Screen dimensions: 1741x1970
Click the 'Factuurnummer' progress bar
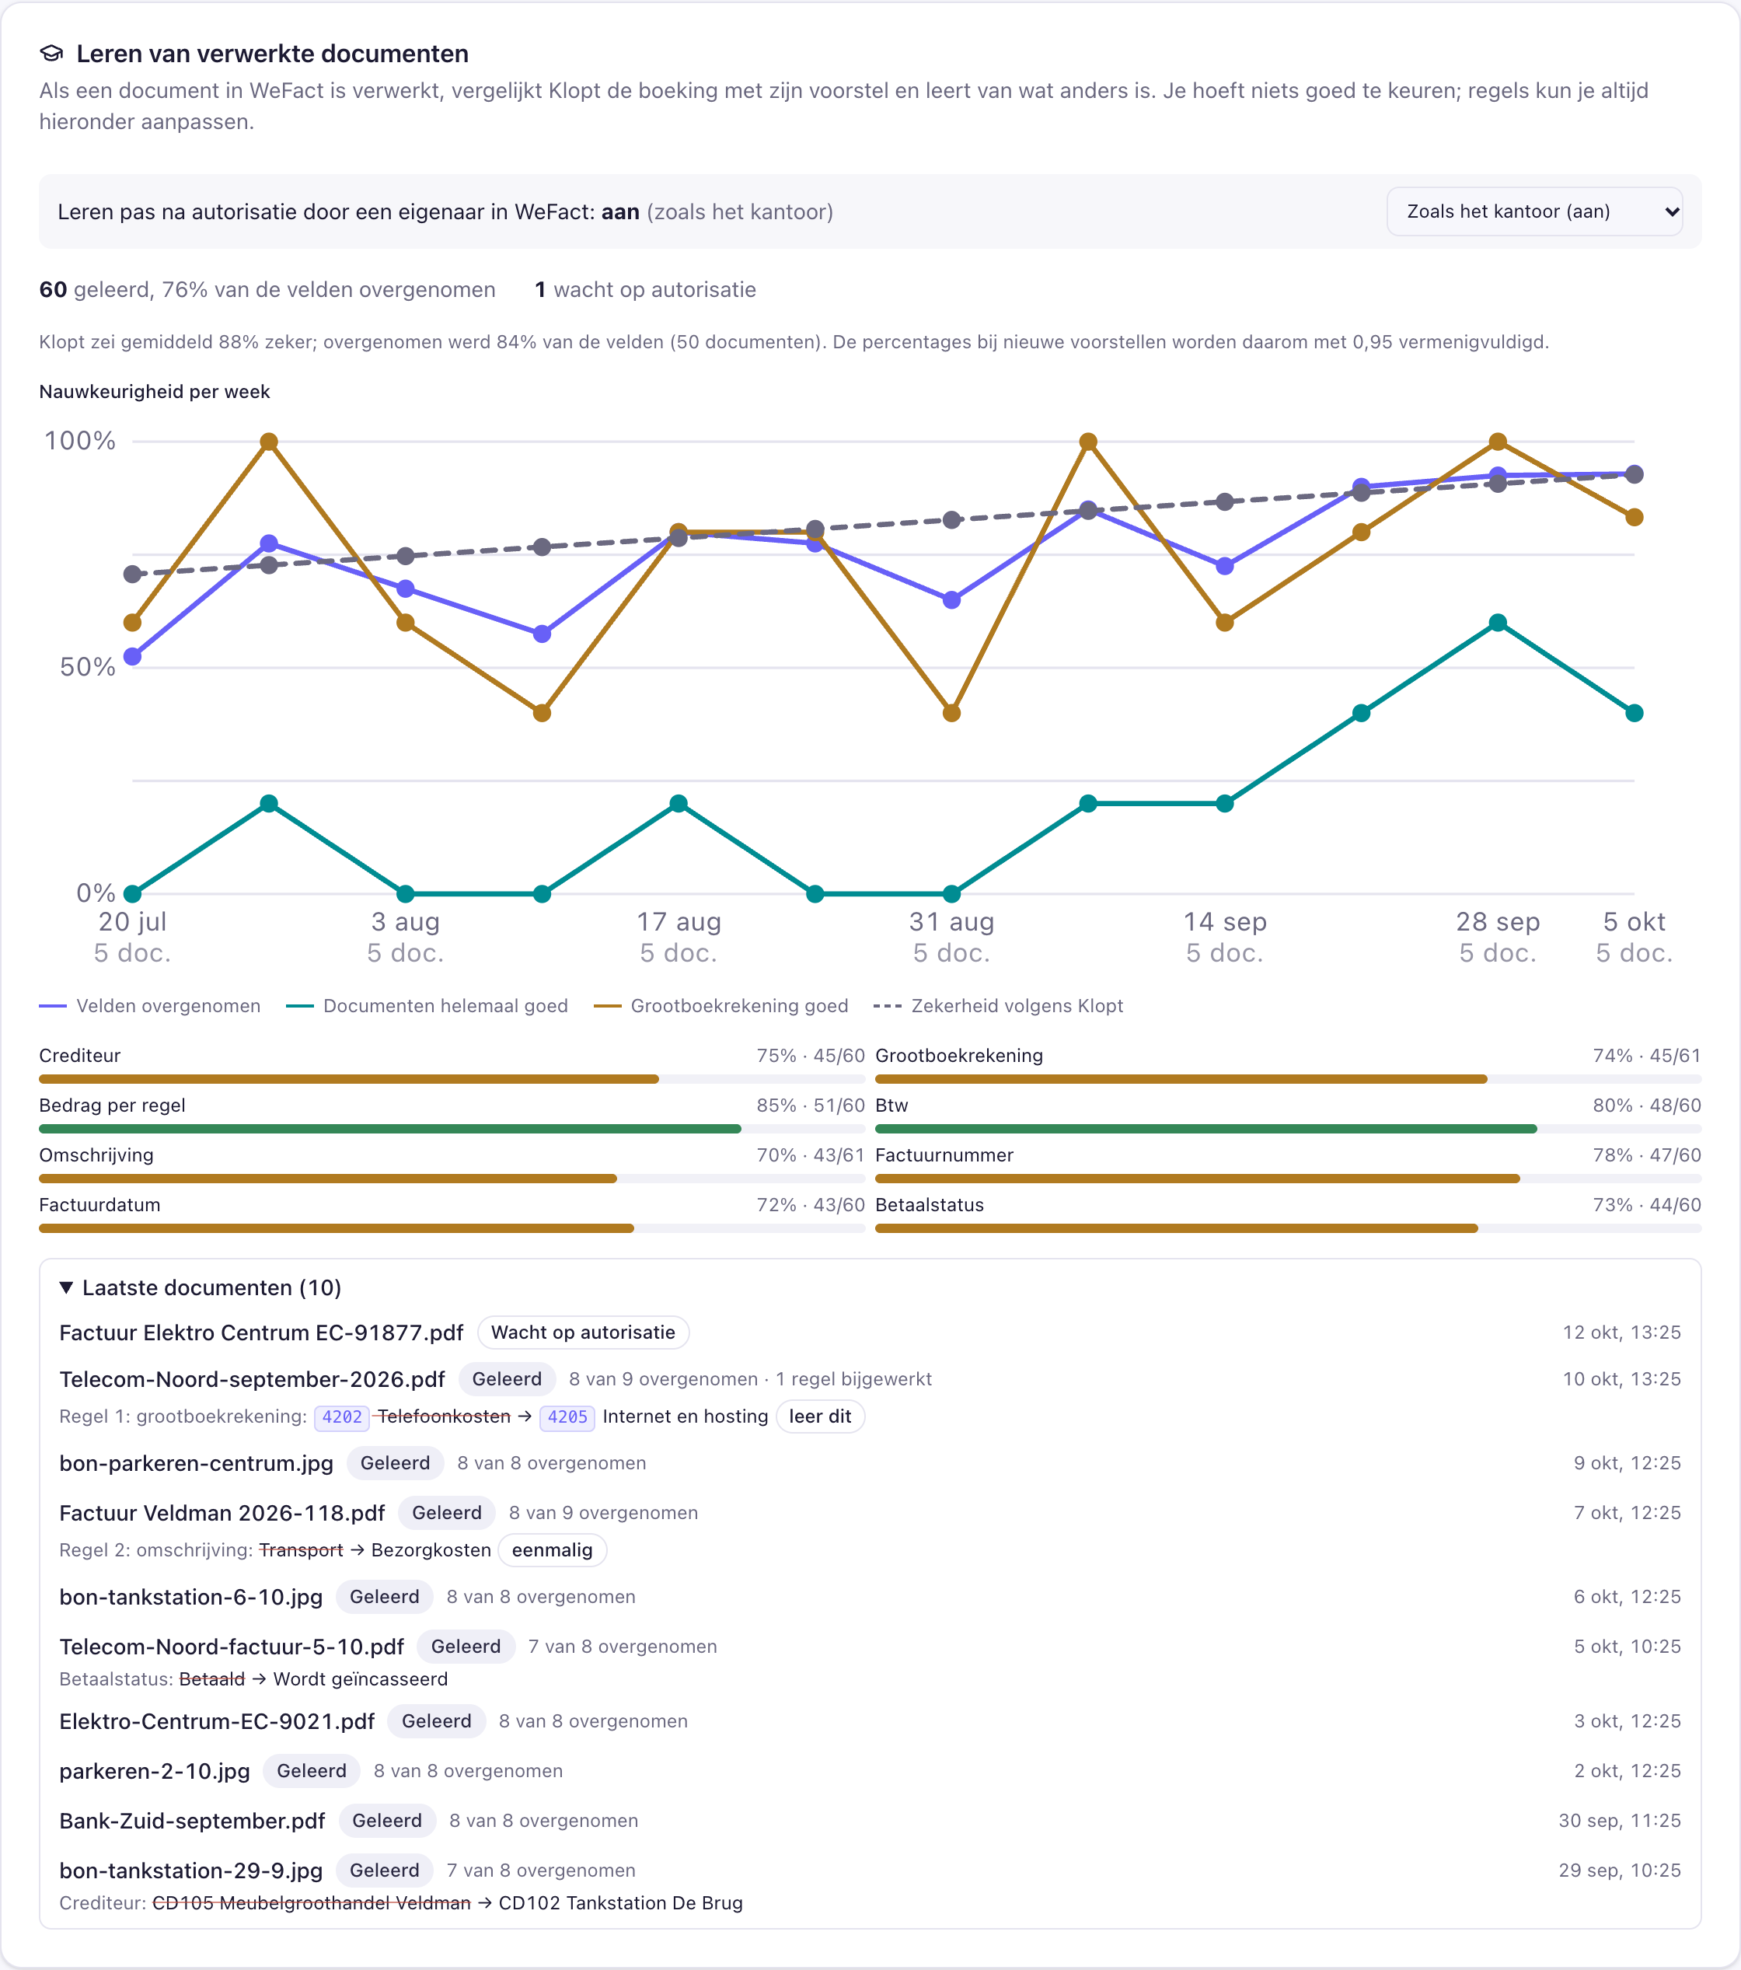click(x=1288, y=1179)
